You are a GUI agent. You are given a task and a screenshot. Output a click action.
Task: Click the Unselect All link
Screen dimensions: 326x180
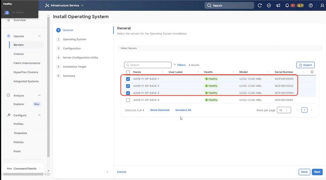pyautogui.click(x=183, y=110)
